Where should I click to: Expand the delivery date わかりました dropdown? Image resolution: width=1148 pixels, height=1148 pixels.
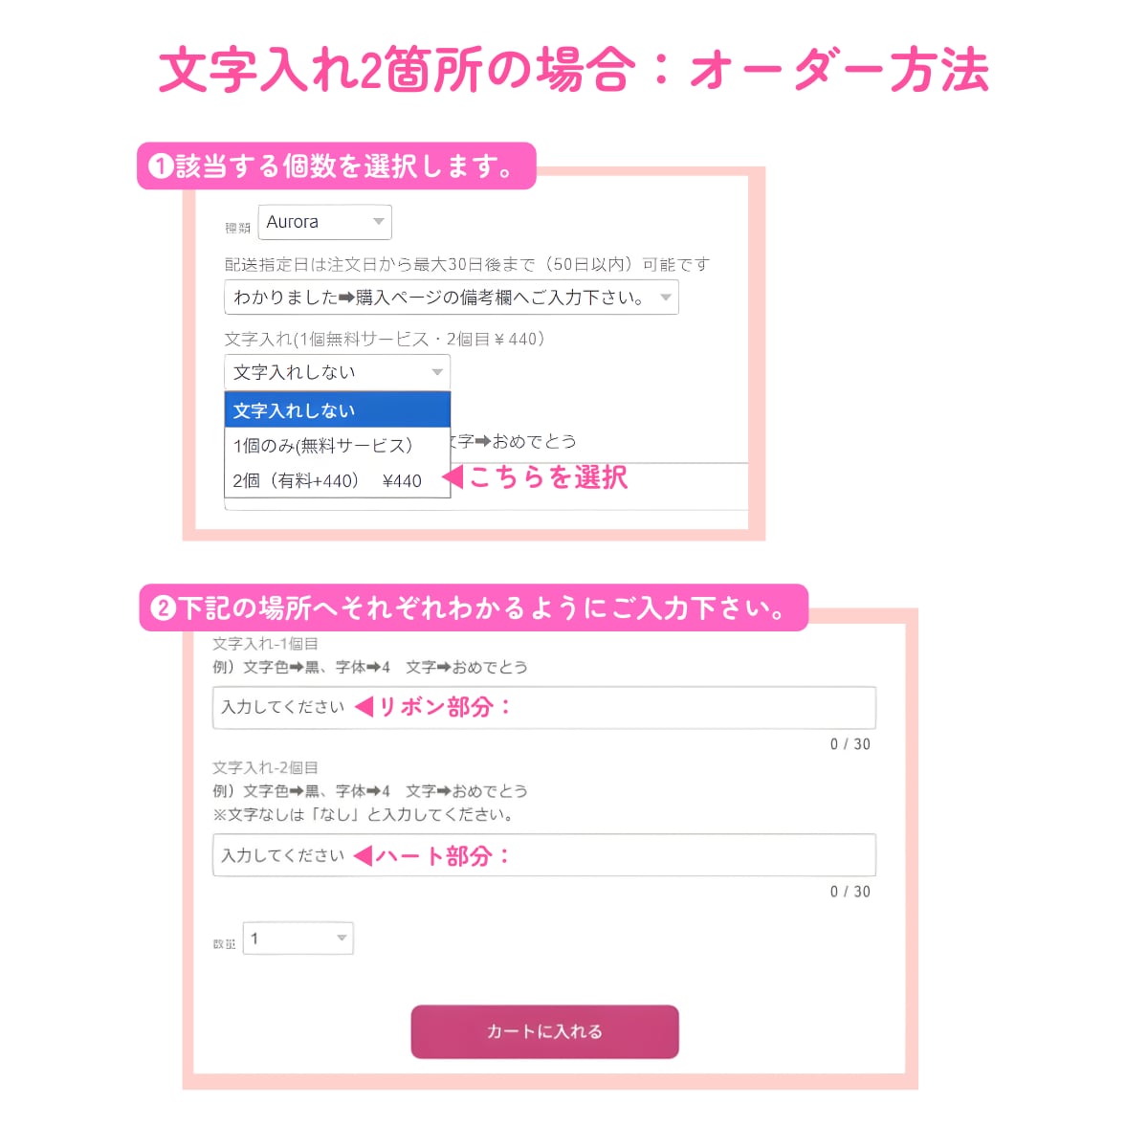tap(451, 298)
